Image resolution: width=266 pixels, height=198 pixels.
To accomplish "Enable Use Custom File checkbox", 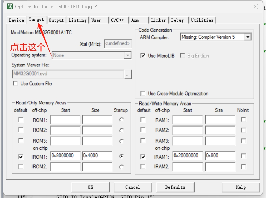I will click(16, 83).
